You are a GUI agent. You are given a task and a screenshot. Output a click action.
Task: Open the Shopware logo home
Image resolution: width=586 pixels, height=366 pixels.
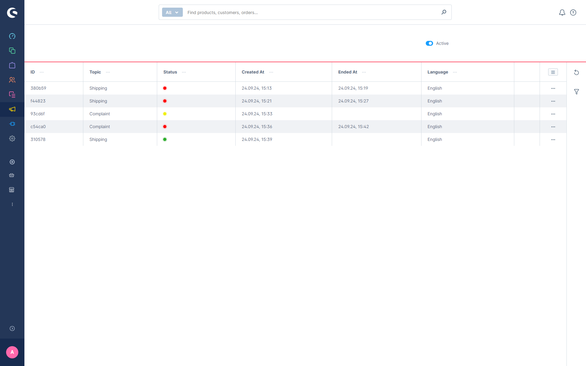coord(12,13)
